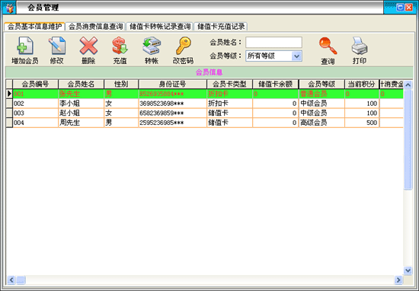Select member row 004 周先生
The width and height of the screenshot is (419, 291).
click(204, 123)
